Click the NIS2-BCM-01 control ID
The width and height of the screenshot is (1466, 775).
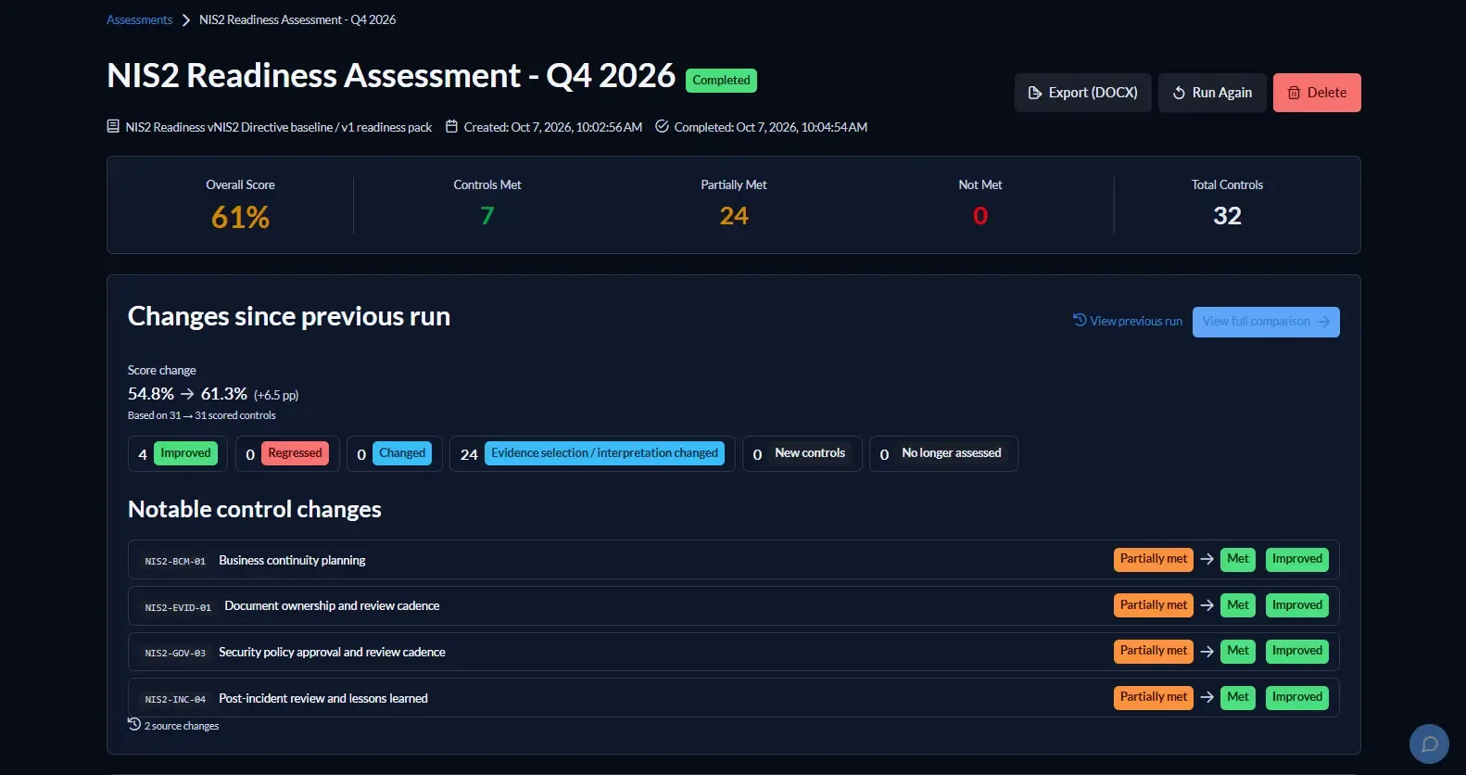pos(175,561)
